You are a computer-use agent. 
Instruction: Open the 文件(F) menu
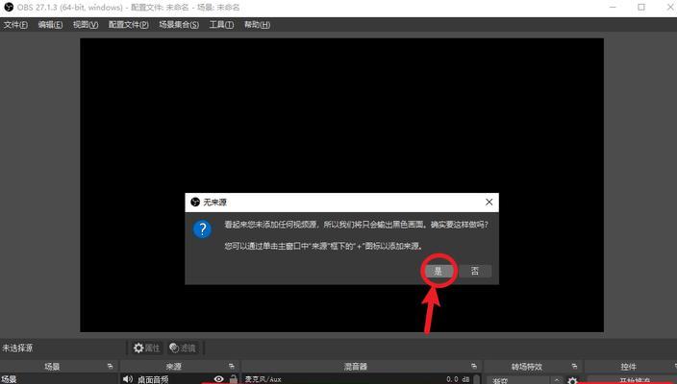click(15, 25)
